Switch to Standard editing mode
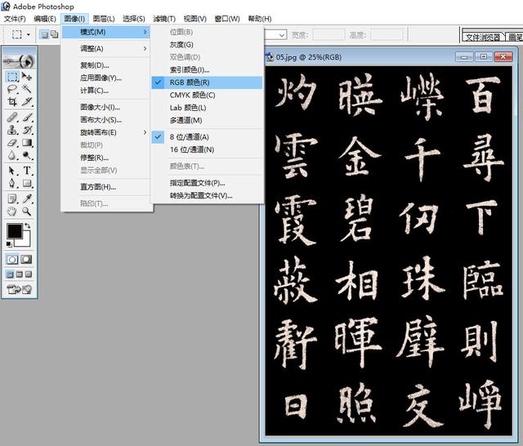523x446 pixels. point(12,259)
